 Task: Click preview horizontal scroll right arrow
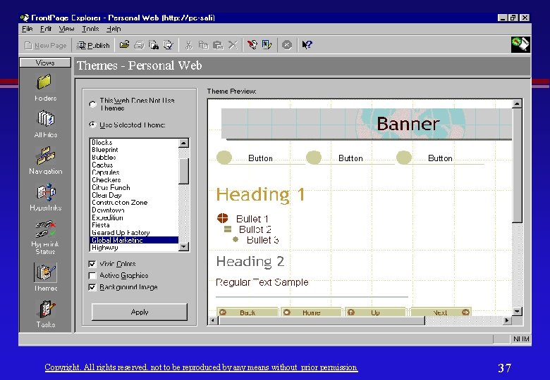(x=506, y=320)
